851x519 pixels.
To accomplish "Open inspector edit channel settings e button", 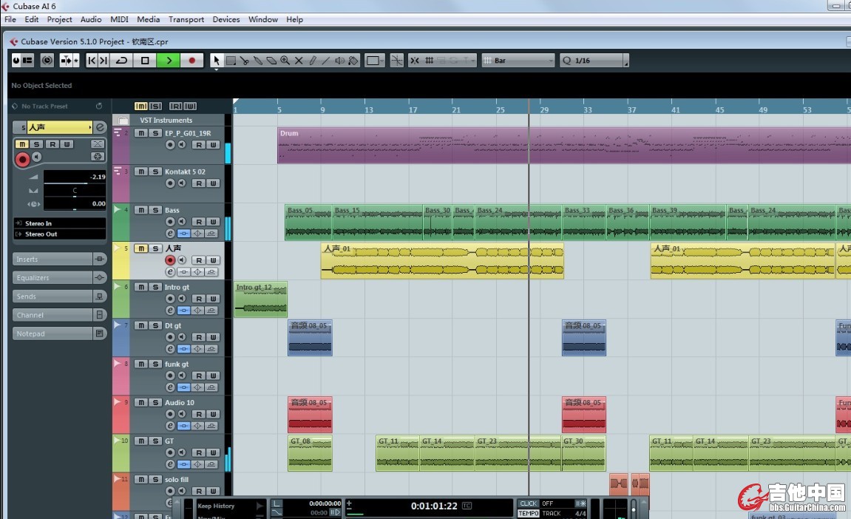I will point(100,127).
